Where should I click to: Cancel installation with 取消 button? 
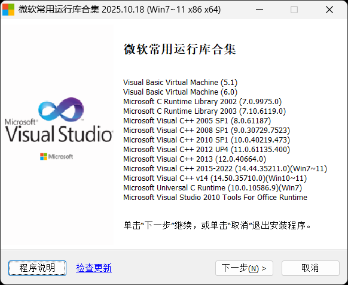click(x=310, y=268)
